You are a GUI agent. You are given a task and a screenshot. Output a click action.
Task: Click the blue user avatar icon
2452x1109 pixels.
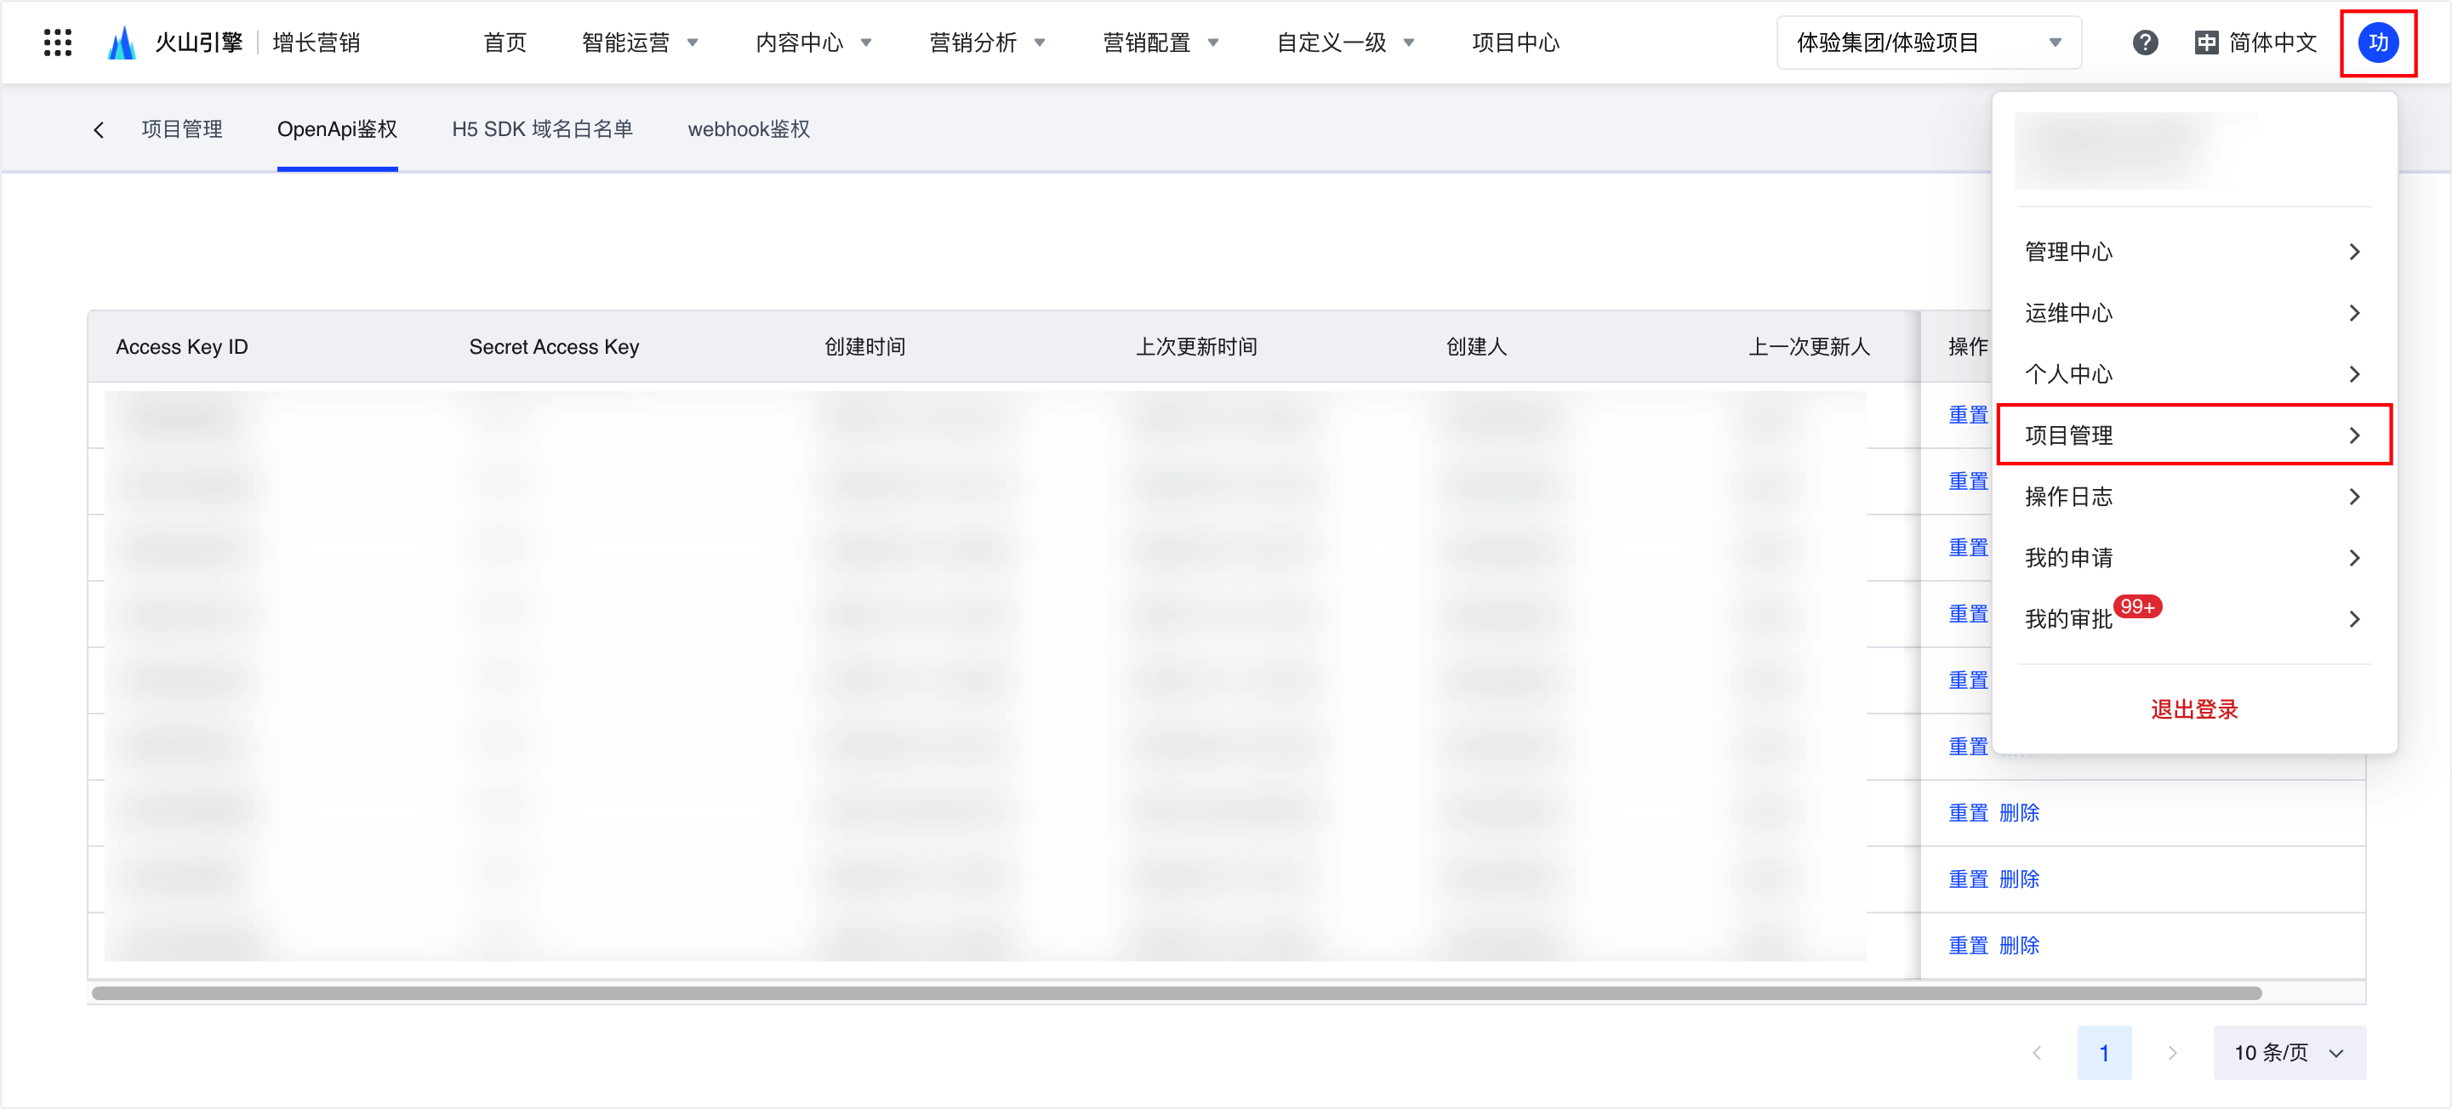click(x=2378, y=43)
